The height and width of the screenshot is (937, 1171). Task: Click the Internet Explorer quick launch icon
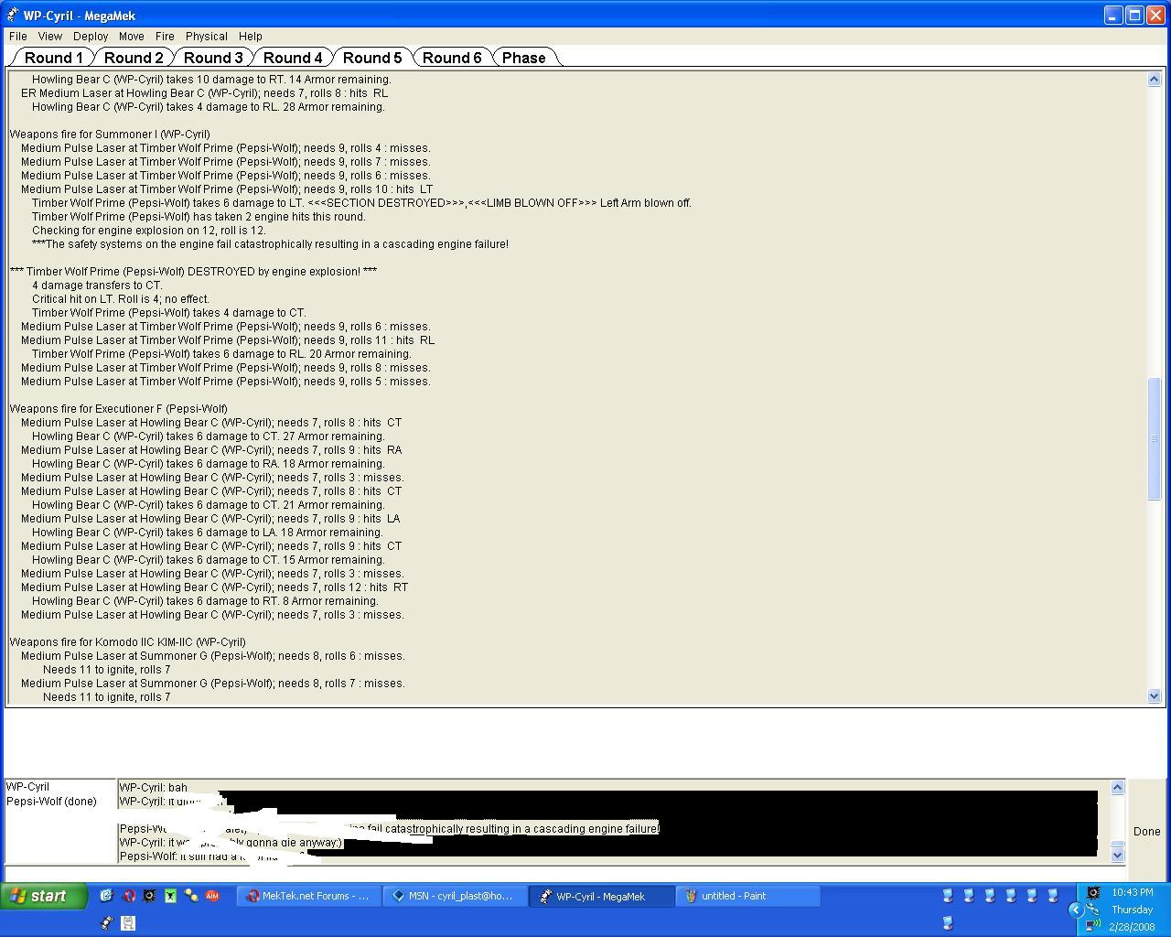click(x=106, y=896)
